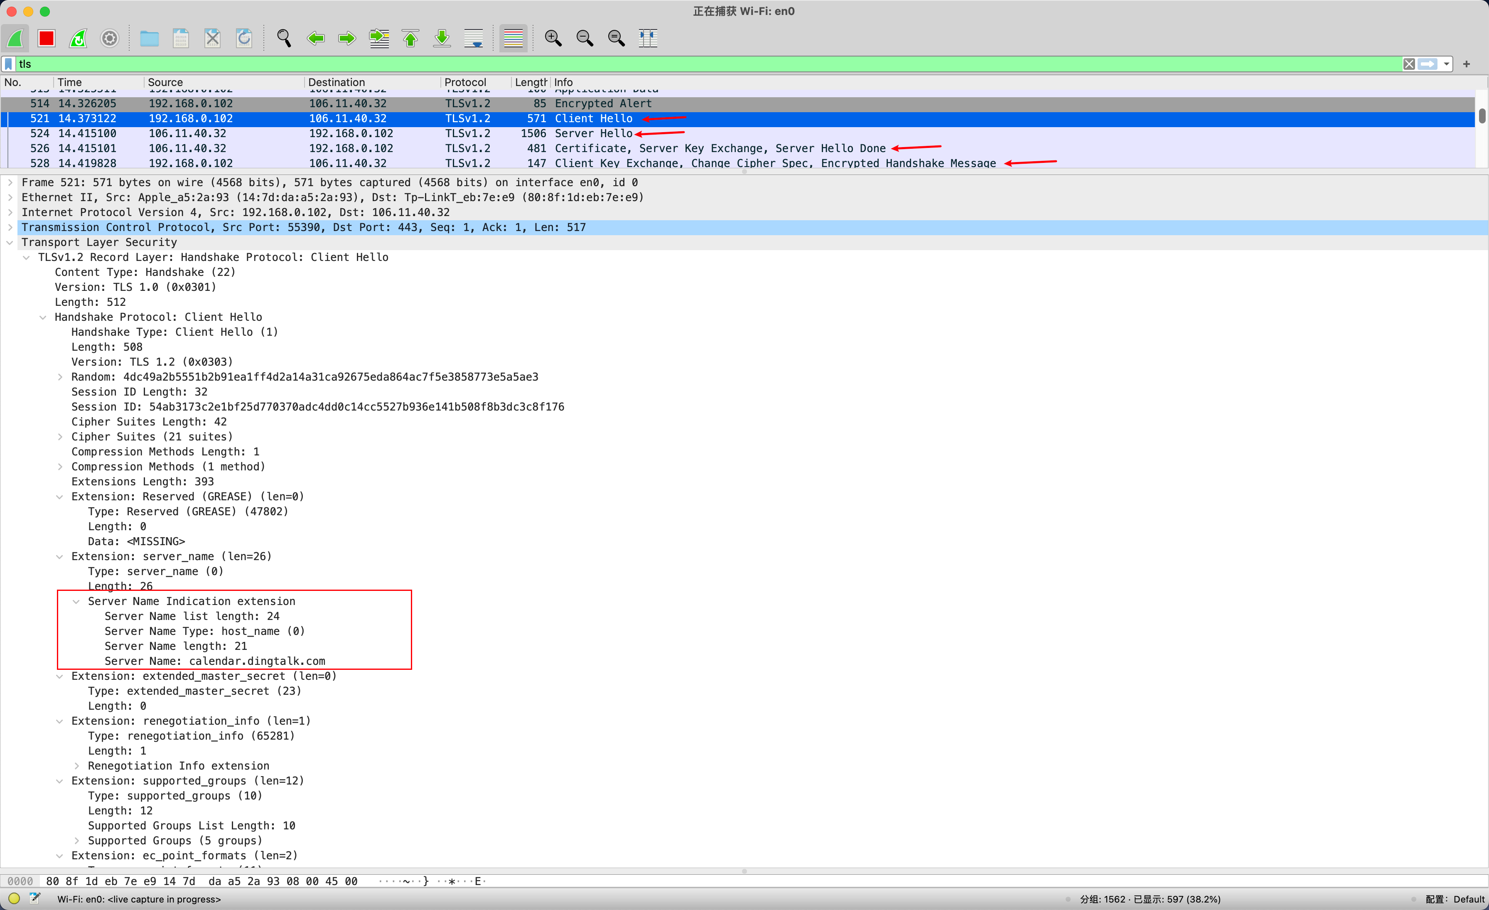Expand the Frame 521 details row

10,182
